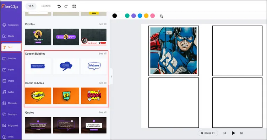Image resolution: width=267 pixels, height=140 pixels.
Task: Choose the Your Channel profile template
Action: tap(94, 37)
